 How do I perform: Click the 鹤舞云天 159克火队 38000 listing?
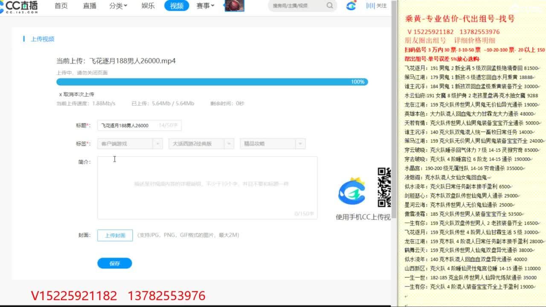(470, 250)
